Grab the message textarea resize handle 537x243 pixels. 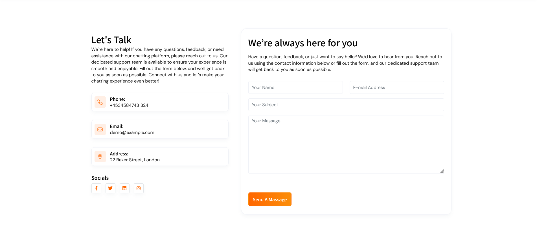442,171
